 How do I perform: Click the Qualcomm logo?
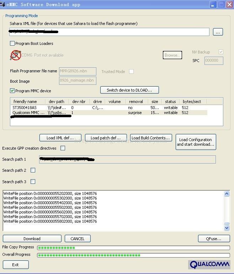click(x=209, y=265)
